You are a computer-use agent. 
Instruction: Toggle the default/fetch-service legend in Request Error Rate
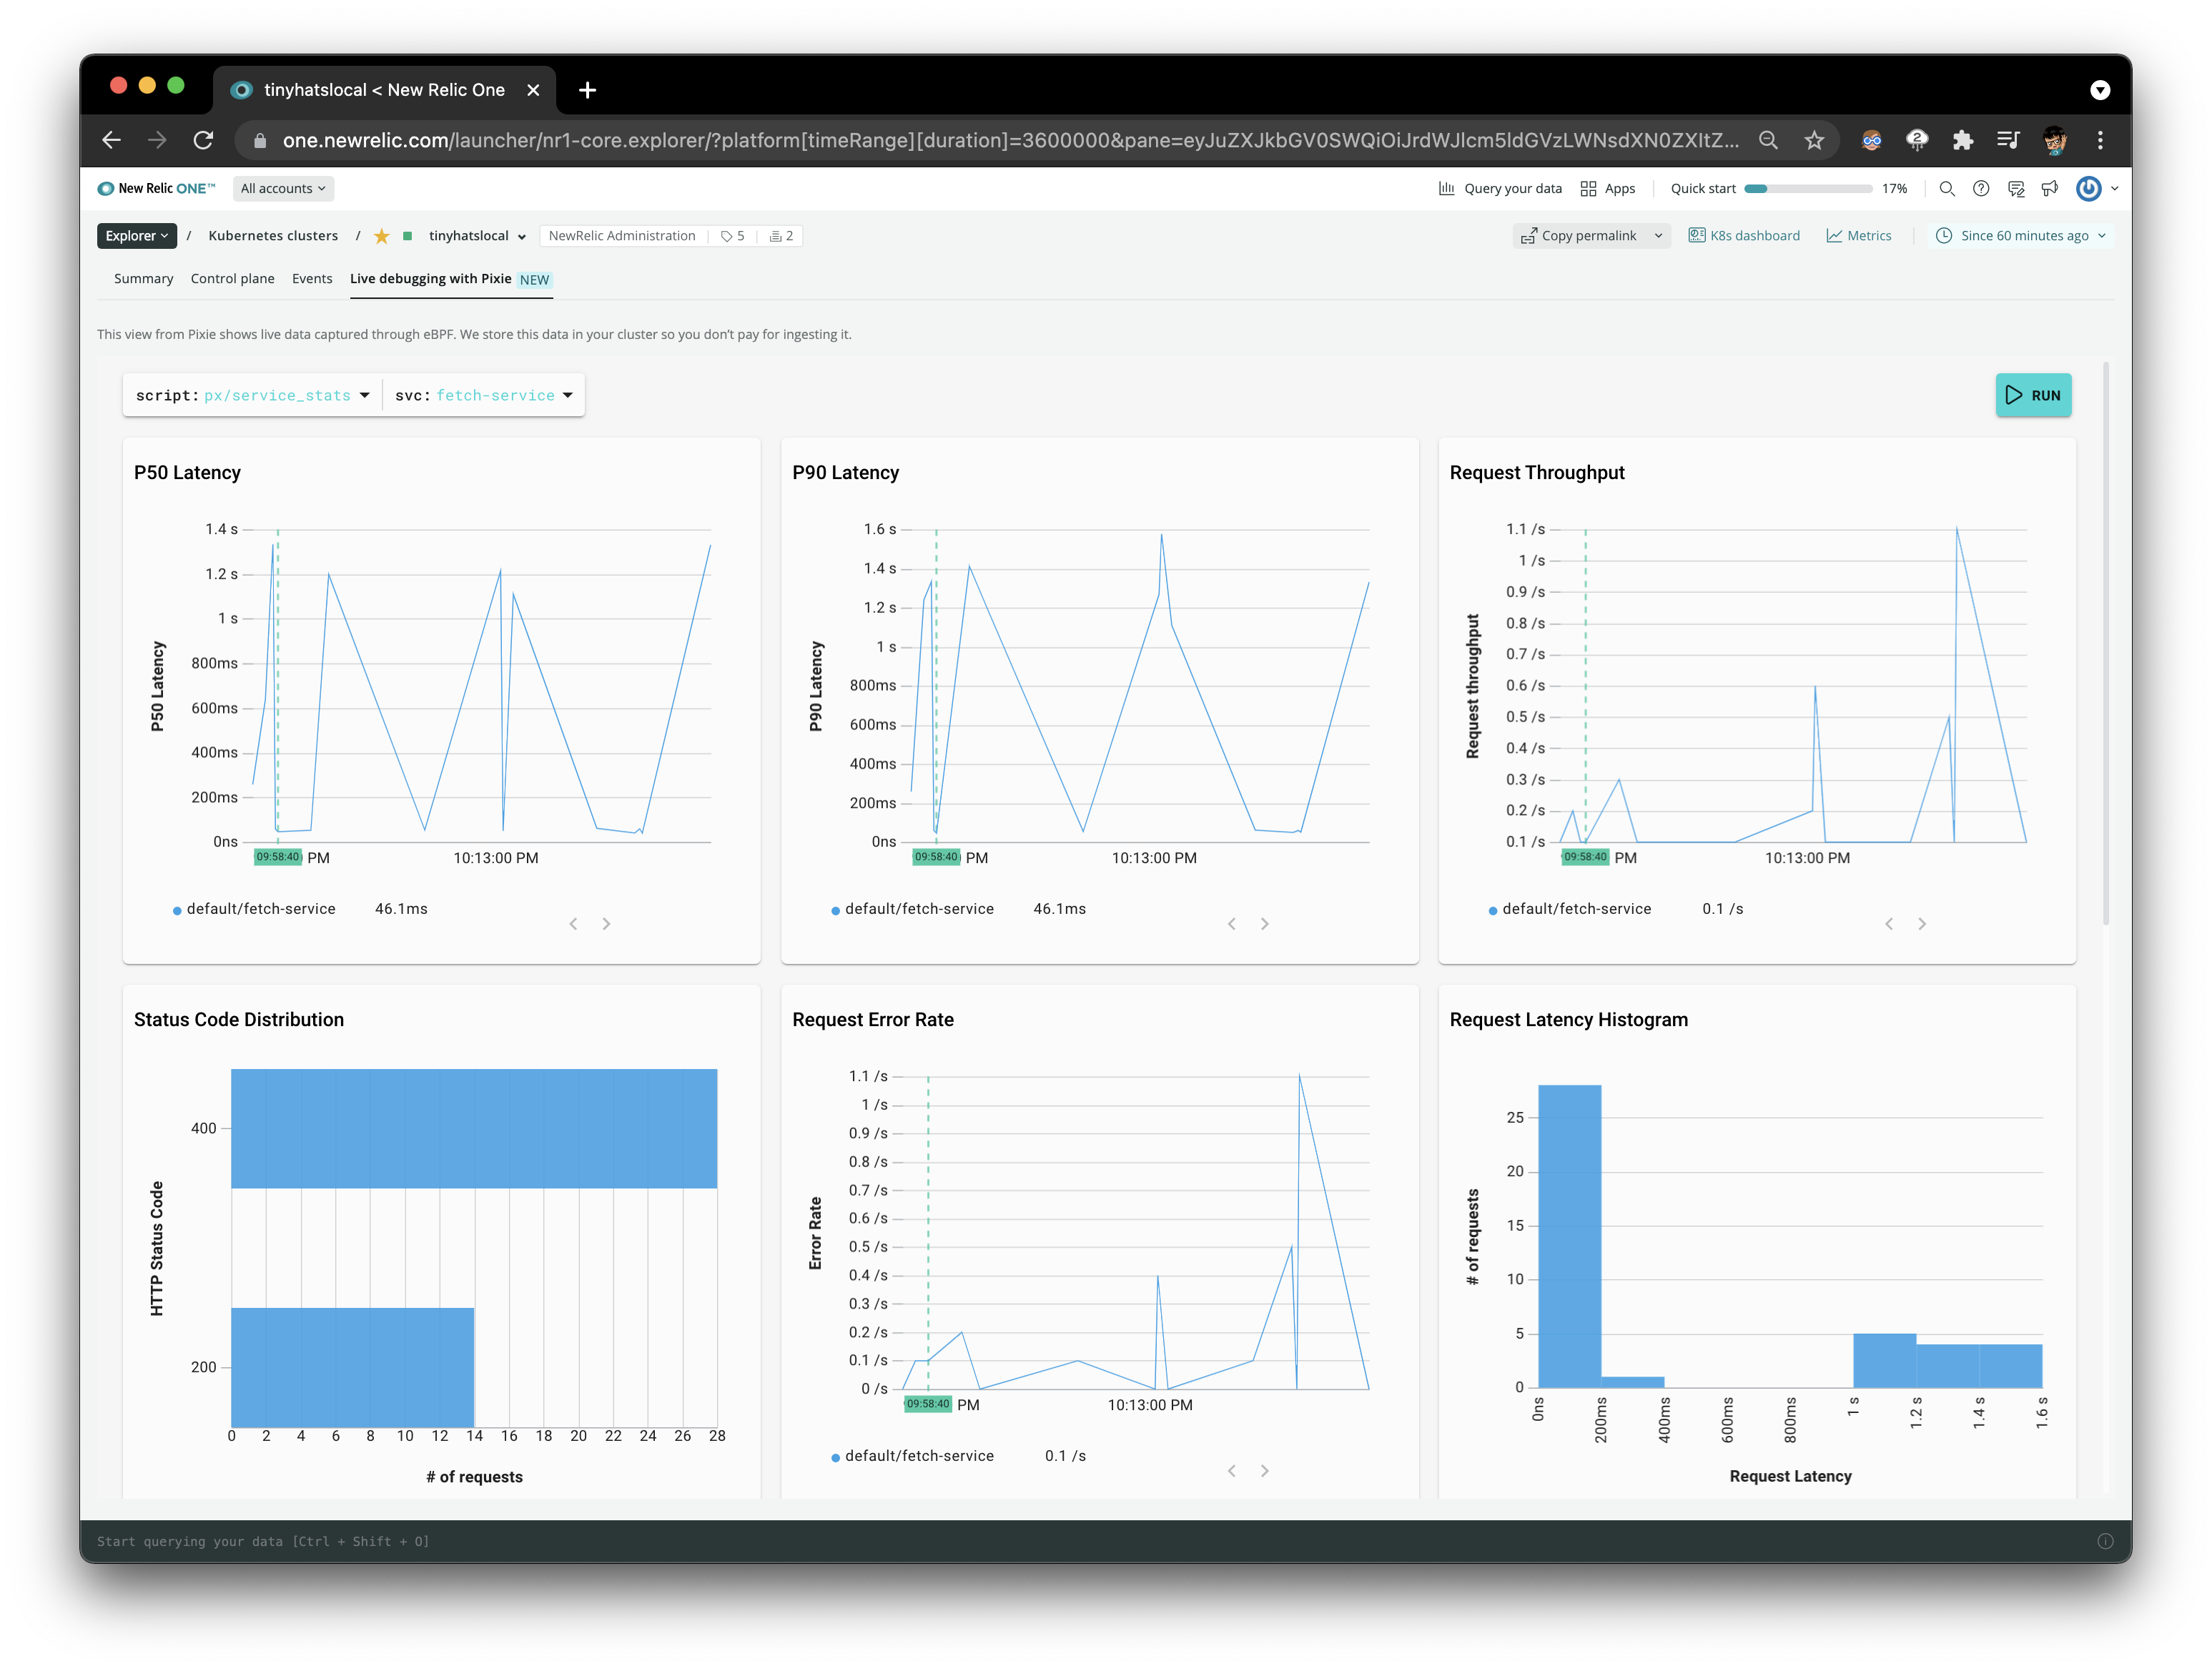[918, 1456]
